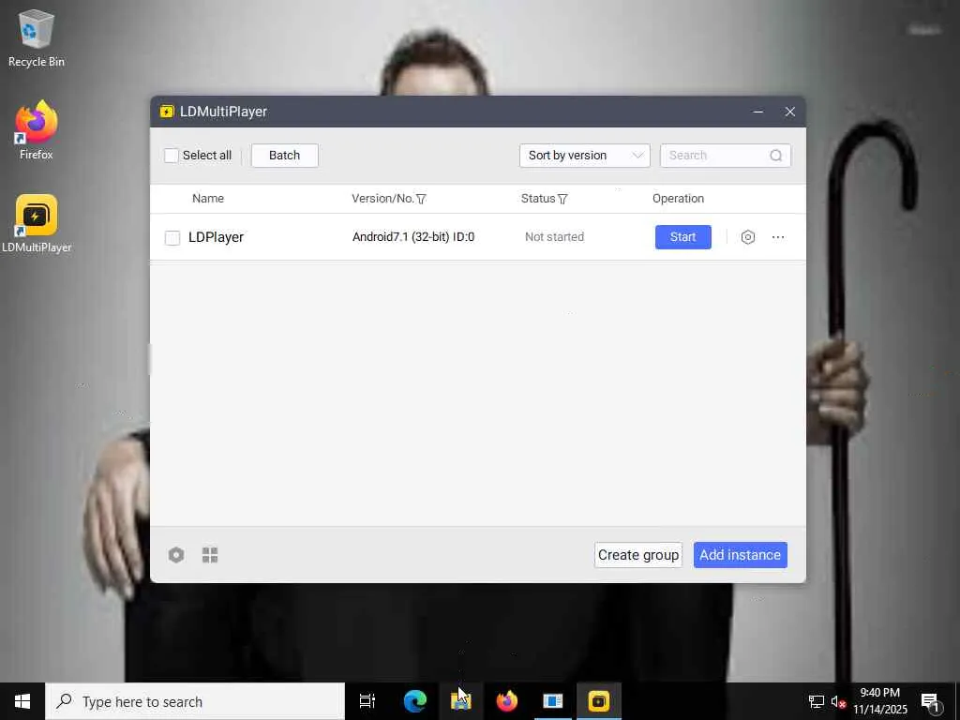Open Firefox from taskbar
The height and width of the screenshot is (720, 960).
[x=506, y=701]
